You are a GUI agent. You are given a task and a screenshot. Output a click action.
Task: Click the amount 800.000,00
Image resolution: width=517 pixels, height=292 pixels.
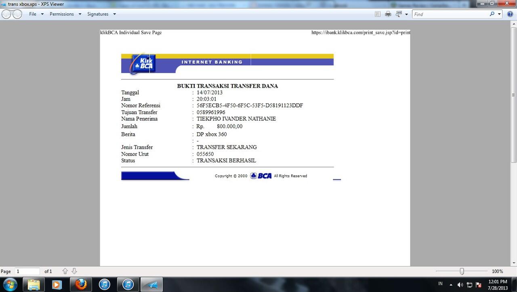tap(229, 126)
